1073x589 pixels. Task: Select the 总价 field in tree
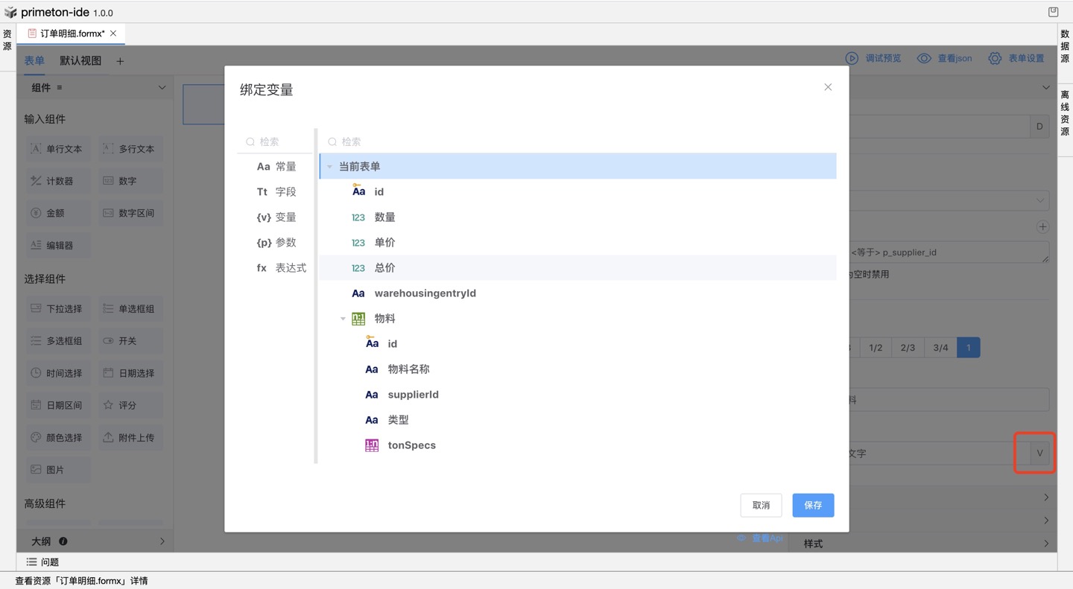384,268
